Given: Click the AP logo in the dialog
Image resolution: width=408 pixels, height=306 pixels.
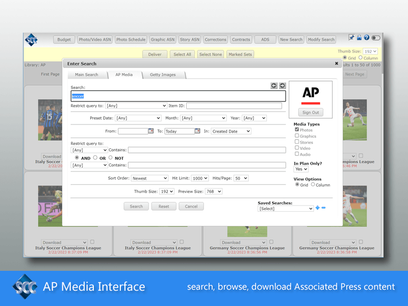Looking at the screenshot, I should (x=311, y=95).
